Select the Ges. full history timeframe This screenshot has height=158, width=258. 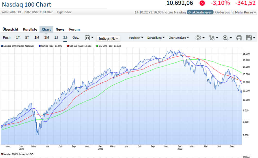76,37
